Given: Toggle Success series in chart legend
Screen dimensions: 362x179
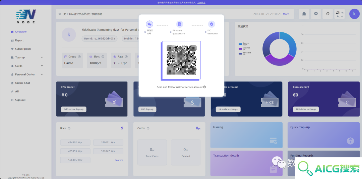Looking at the screenshot, I should [244, 44].
